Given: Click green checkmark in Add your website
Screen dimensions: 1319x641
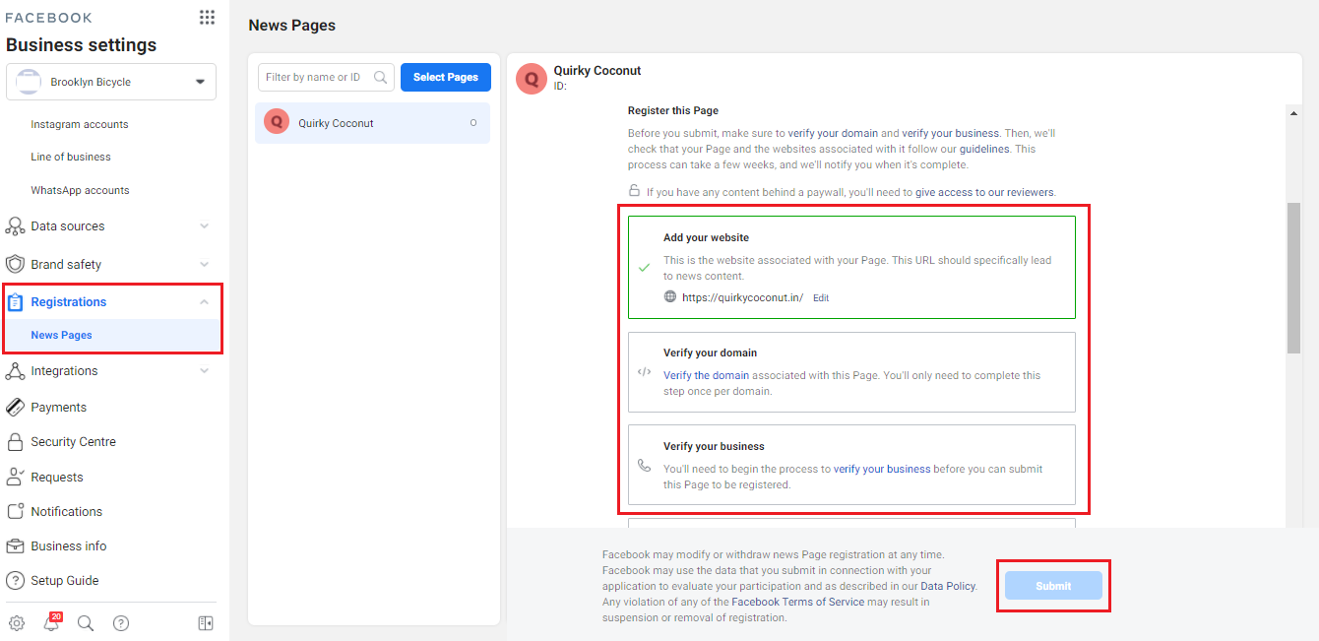Looking at the screenshot, I should (x=645, y=268).
